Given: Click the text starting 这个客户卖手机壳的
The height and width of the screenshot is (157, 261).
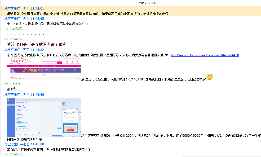Looking at the screenshot, I should coord(171,136).
